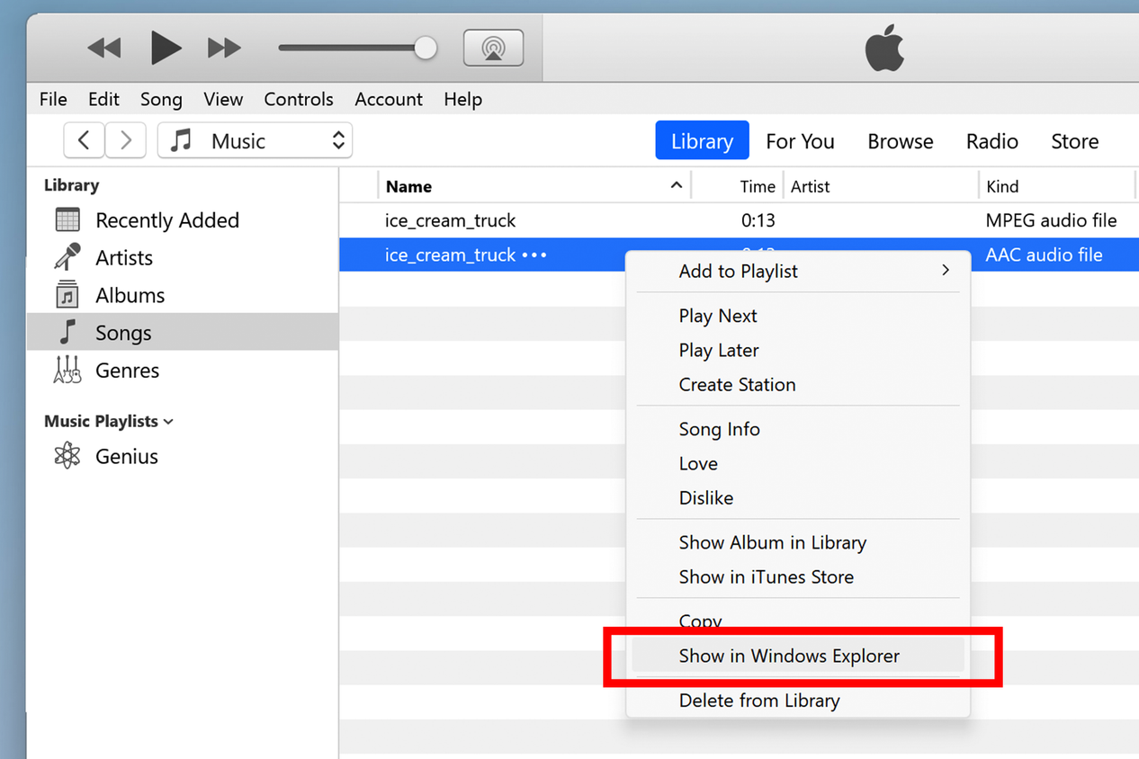Viewport: 1139px width, 759px height.
Task: Open the File menu
Action: tap(53, 99)
